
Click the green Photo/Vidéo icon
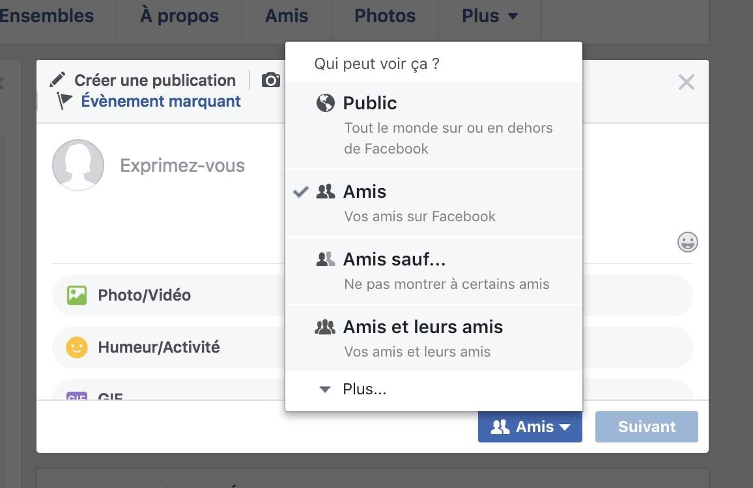tap(77, 295)
